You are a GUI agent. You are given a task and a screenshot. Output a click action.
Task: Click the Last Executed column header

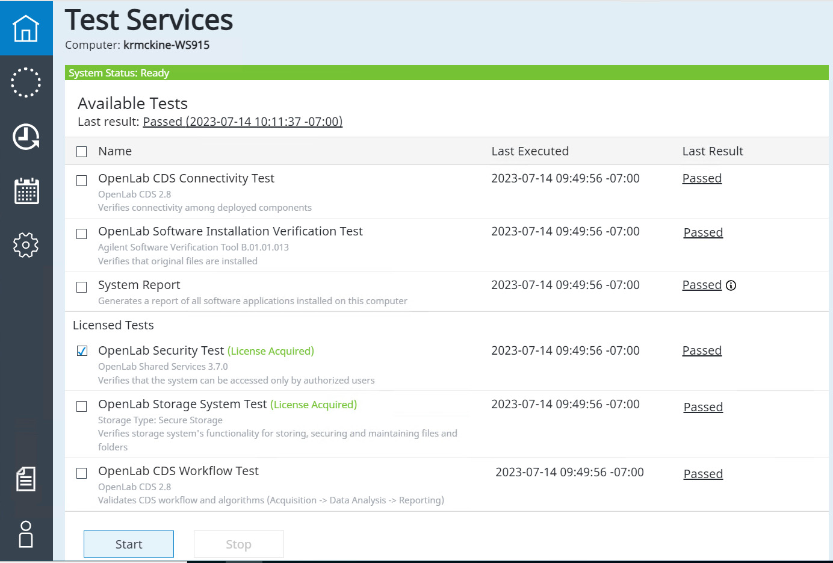point(530,151)
